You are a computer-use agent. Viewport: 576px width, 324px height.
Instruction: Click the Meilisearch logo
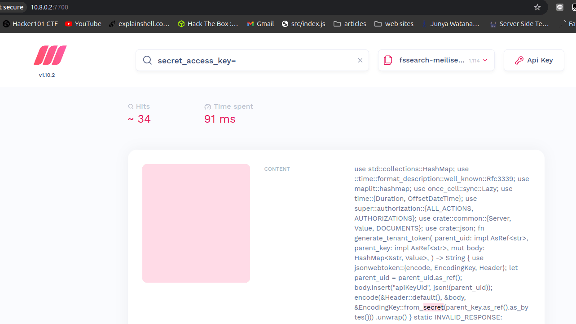click(x=50, y=55)
